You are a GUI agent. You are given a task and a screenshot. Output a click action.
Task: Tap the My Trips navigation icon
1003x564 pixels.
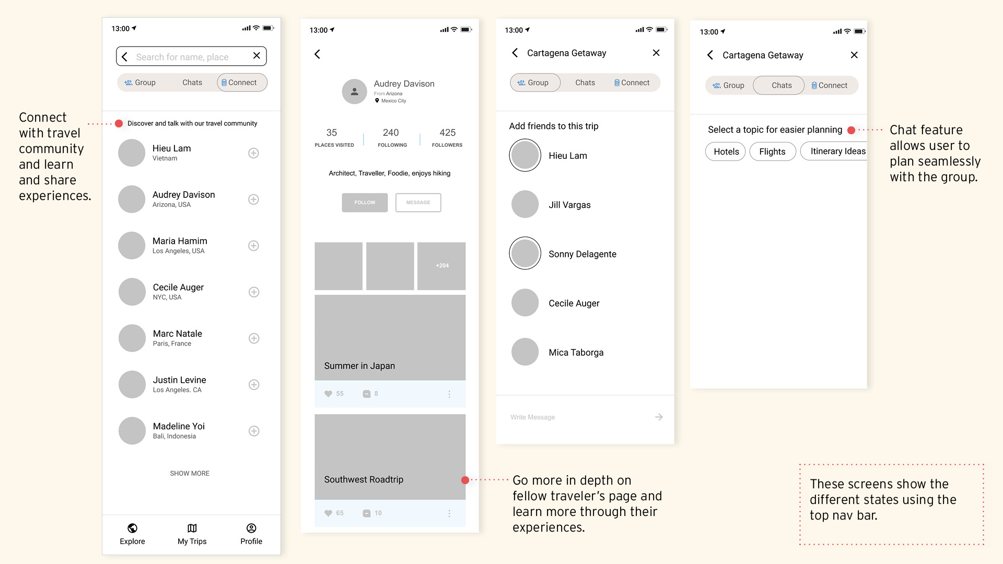coord(192,527)
